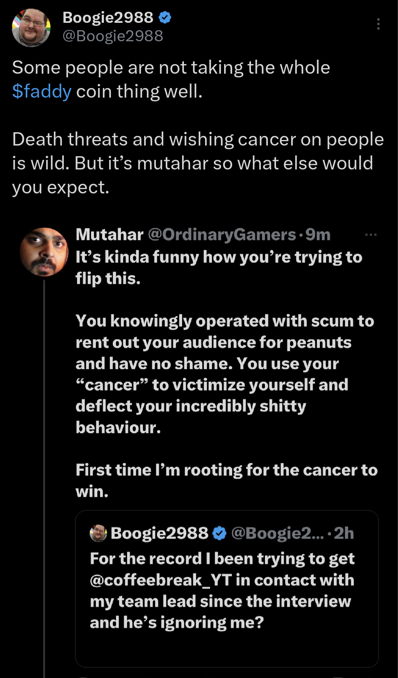398x678 pixels.
Task: Click the 9m timestamp on Mutahar's tweet
Action: [318, 235]
